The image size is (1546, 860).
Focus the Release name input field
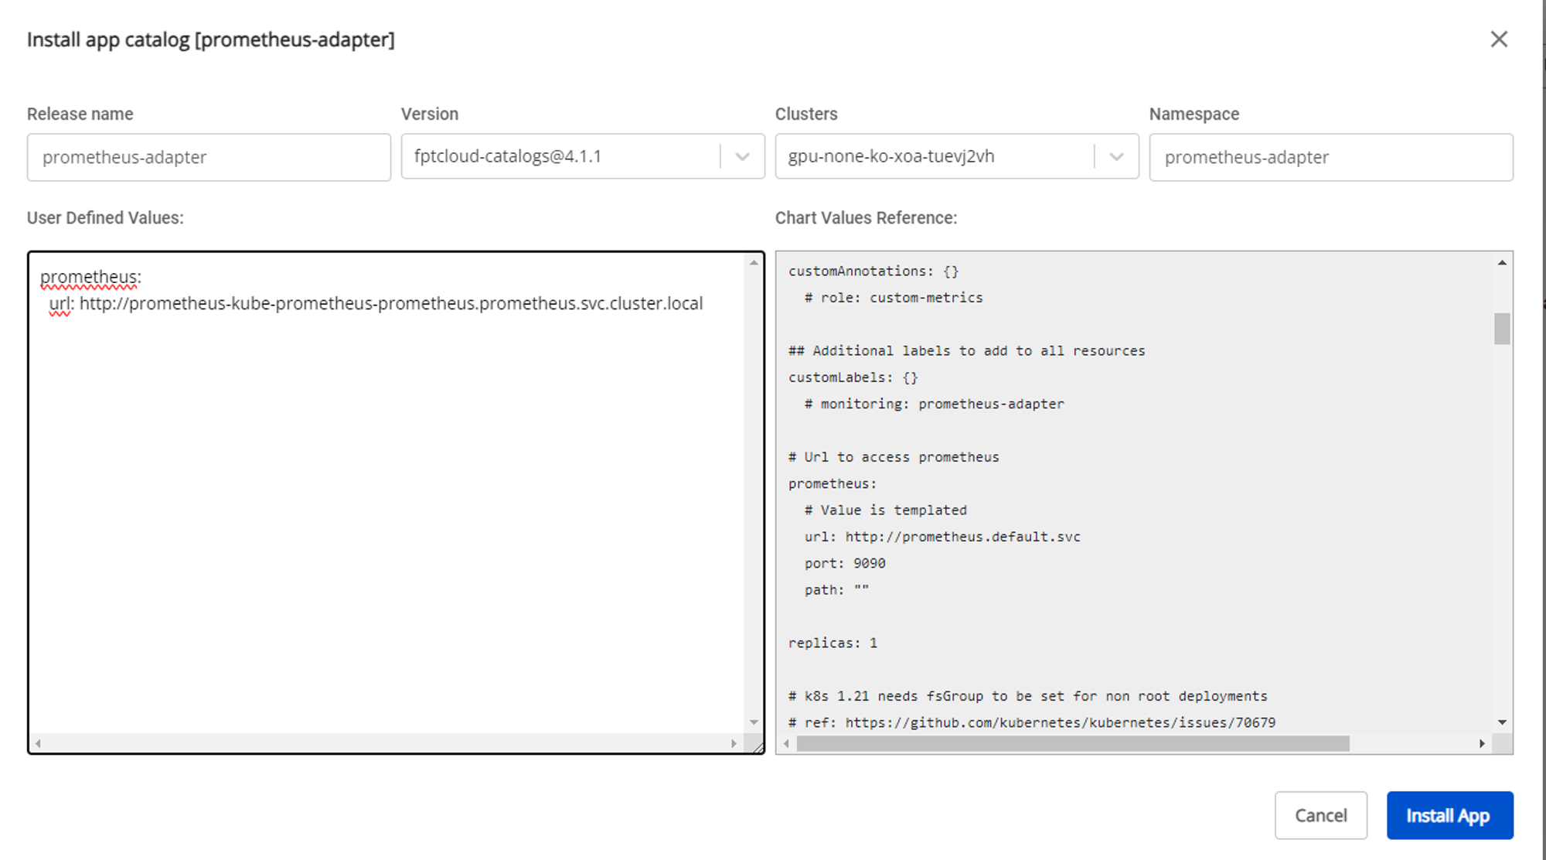point(209,157)
